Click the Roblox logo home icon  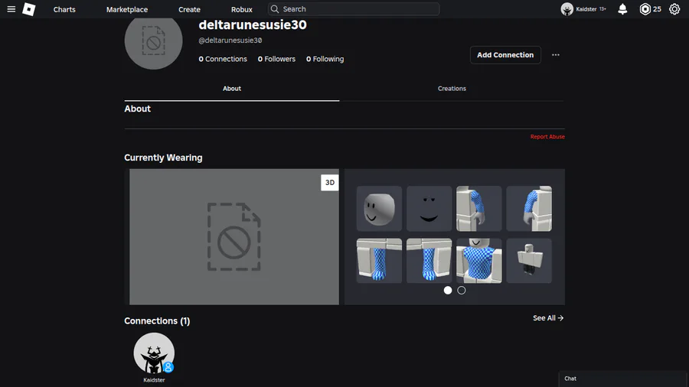click(x=29, y=9)
